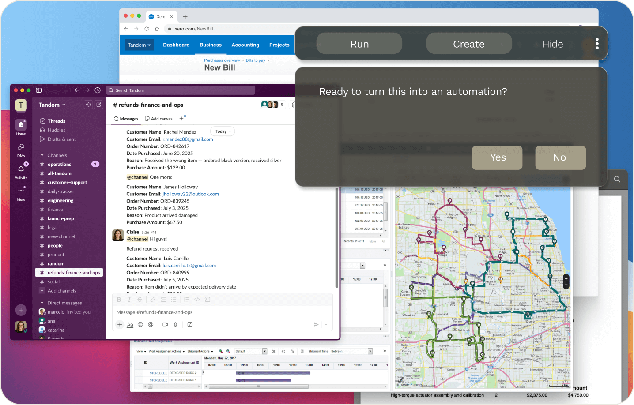Toggle strikethrough in message composer
This screenshot has height=405, width=634.
coord(140,300)
